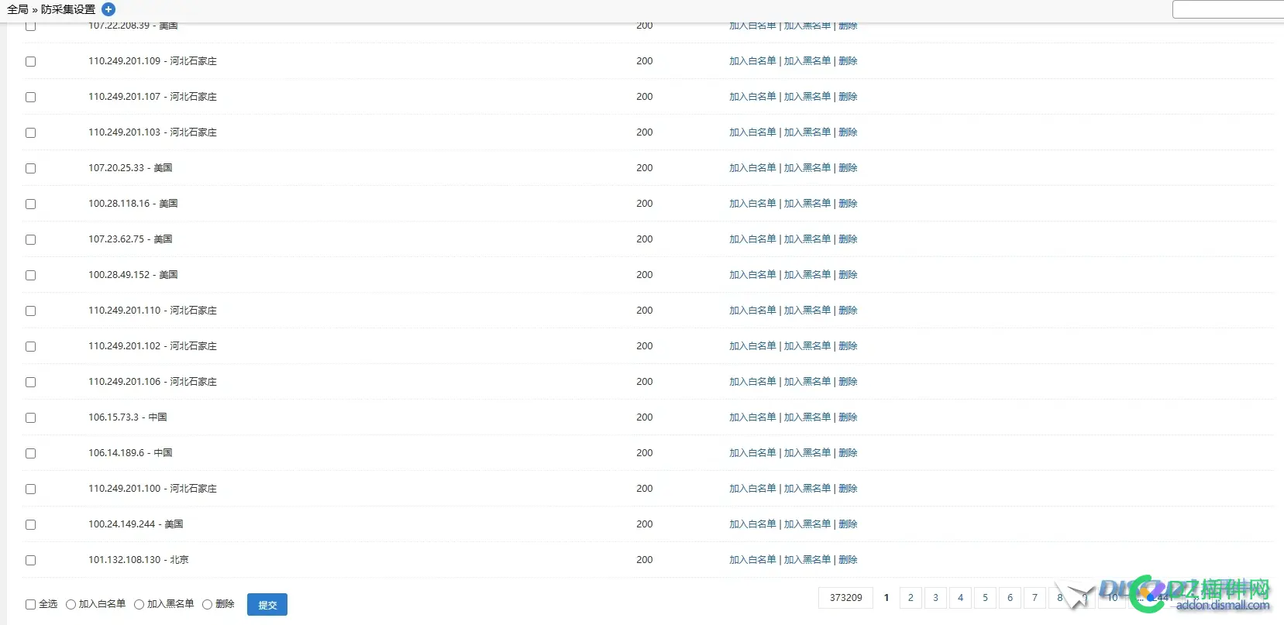Click the blue plus icon beside 防采集设置

(x=108, y=9)
